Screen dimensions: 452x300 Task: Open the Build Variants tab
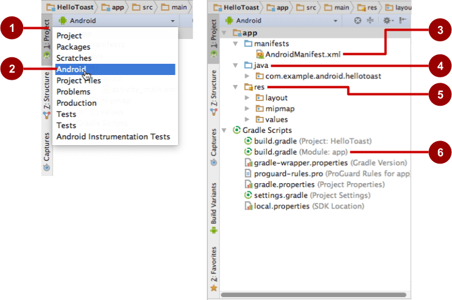click(213, 207)
